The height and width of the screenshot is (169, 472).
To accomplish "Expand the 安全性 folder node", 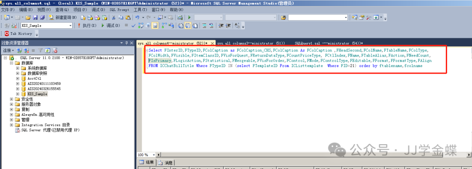I will [x=12, y=99].
